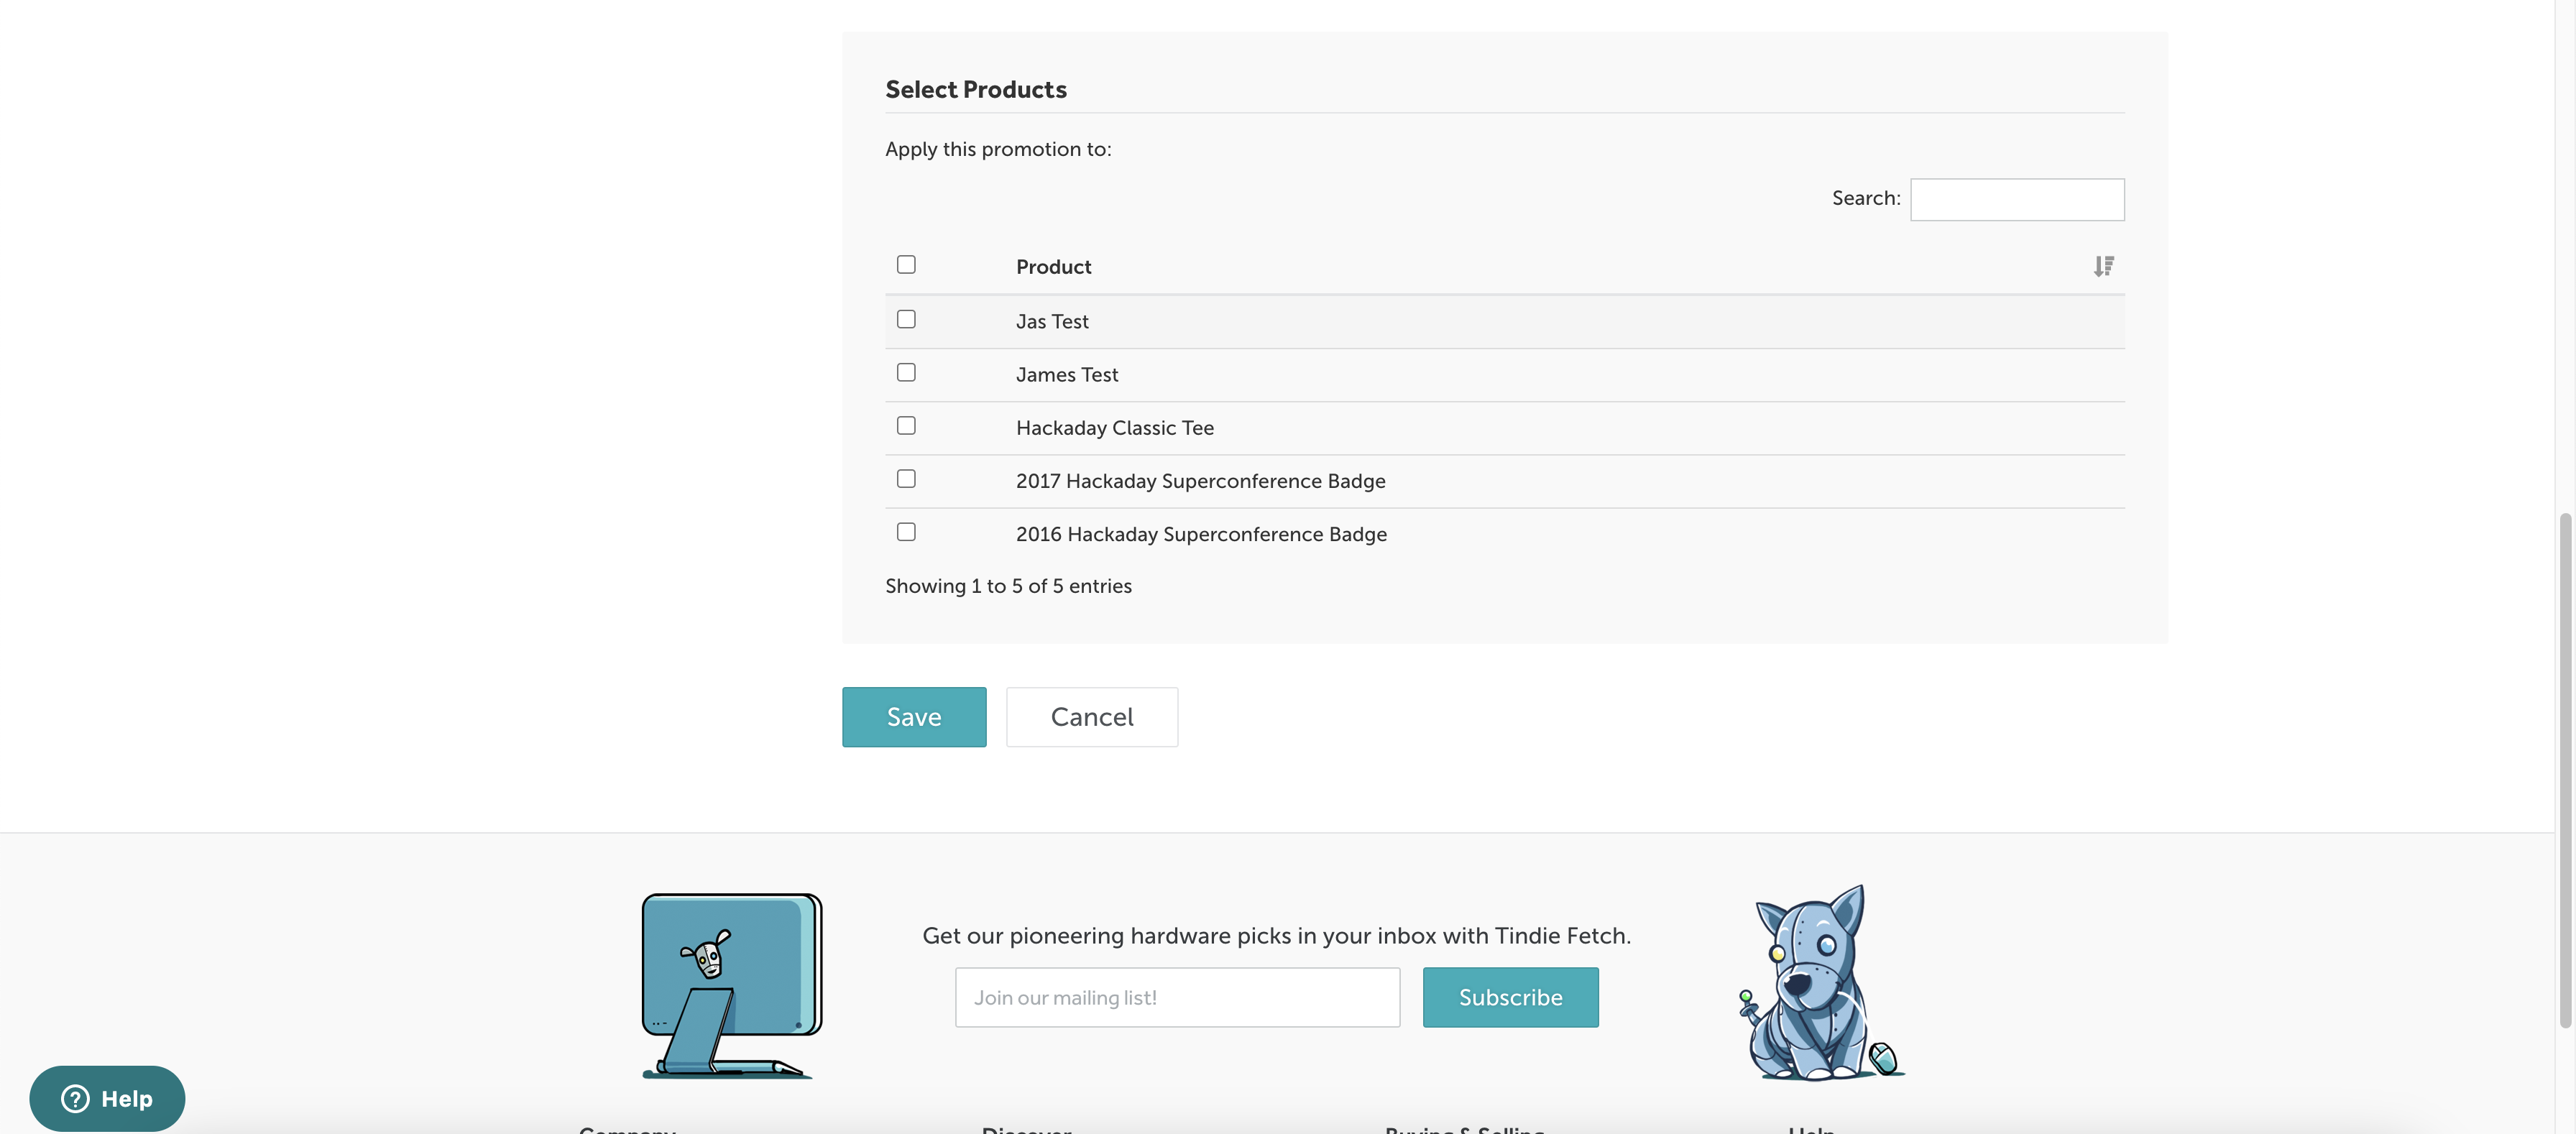Check the Jas Test product checkbox

click(x=906, y=319)
